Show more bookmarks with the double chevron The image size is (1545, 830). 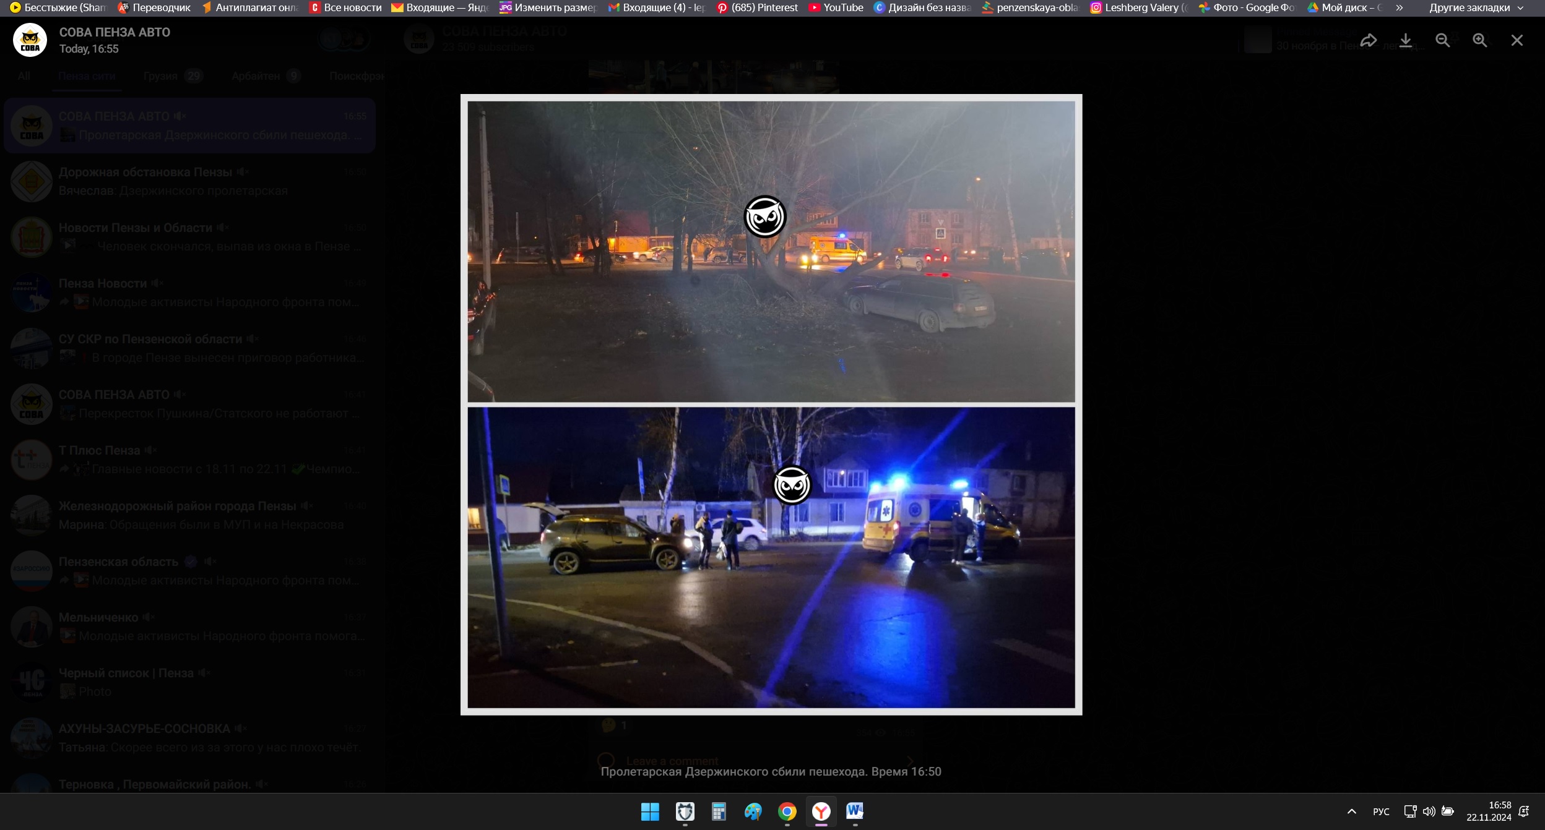[x=1400, y=7]
